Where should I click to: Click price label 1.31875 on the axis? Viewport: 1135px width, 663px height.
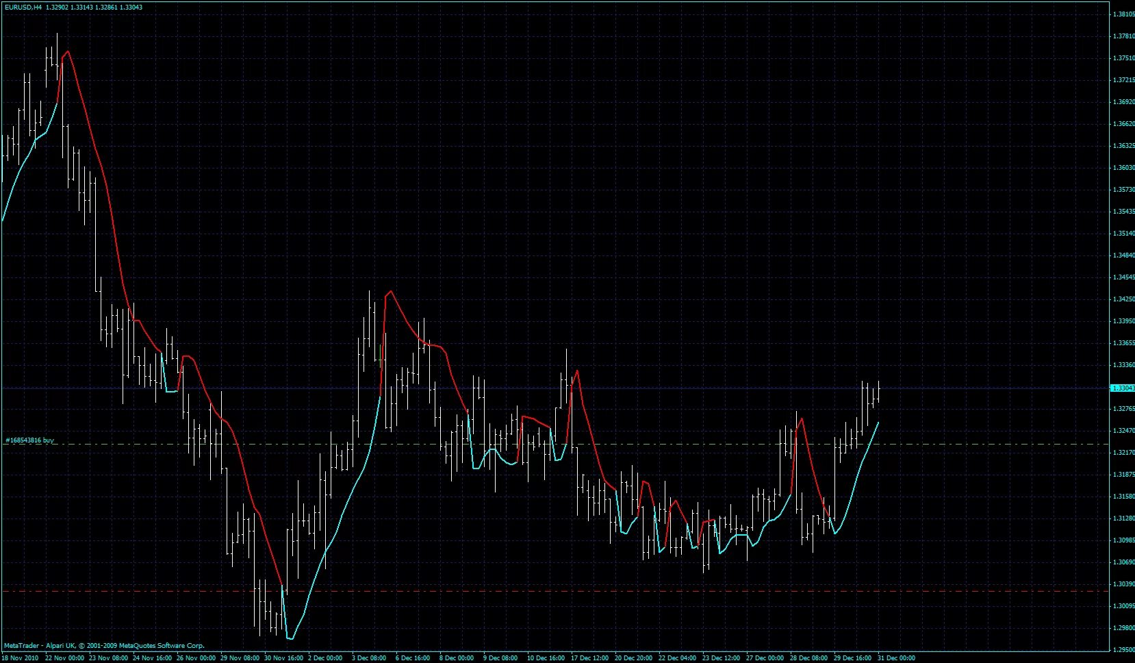click(1123, 475)
